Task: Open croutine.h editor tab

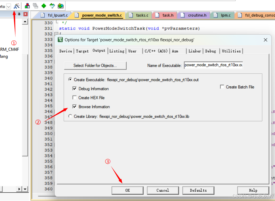Action: click(x=194, y=16)
